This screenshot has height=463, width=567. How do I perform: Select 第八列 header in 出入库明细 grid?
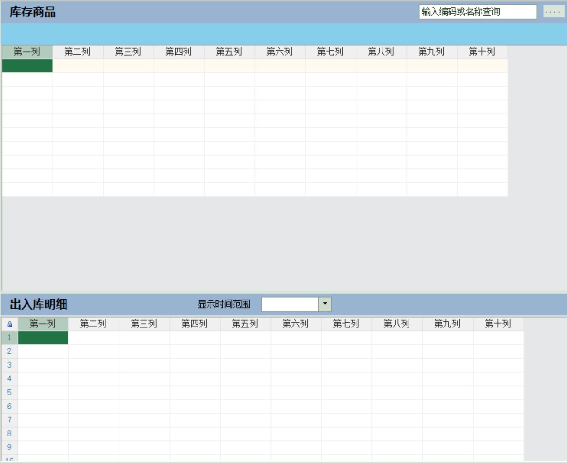[x=397, y=324]
